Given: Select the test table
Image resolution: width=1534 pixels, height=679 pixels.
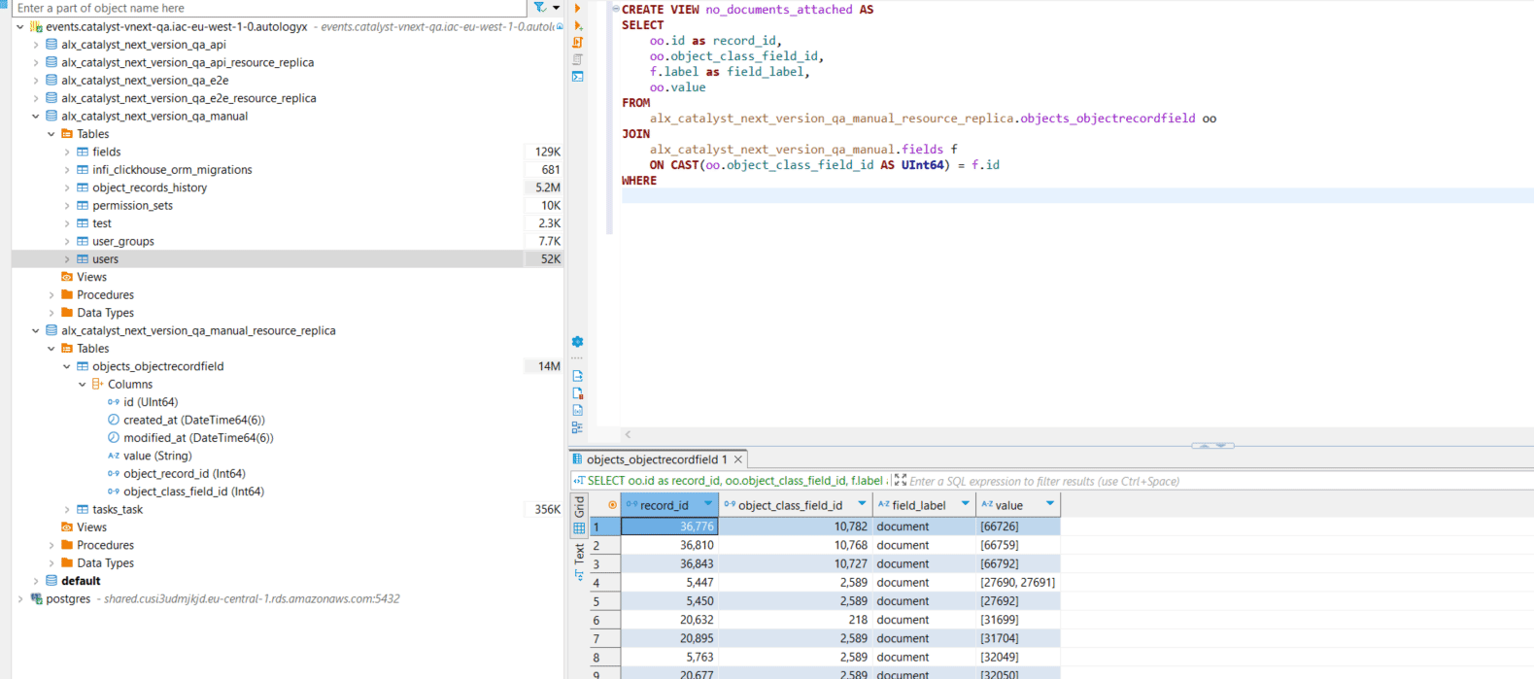Looking at the screenshot, I should tap(102, 223).
